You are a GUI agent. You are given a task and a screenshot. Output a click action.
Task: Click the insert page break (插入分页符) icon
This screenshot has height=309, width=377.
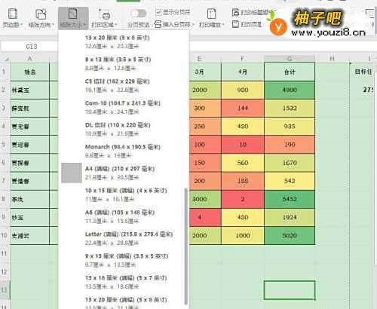pos(158,24)
